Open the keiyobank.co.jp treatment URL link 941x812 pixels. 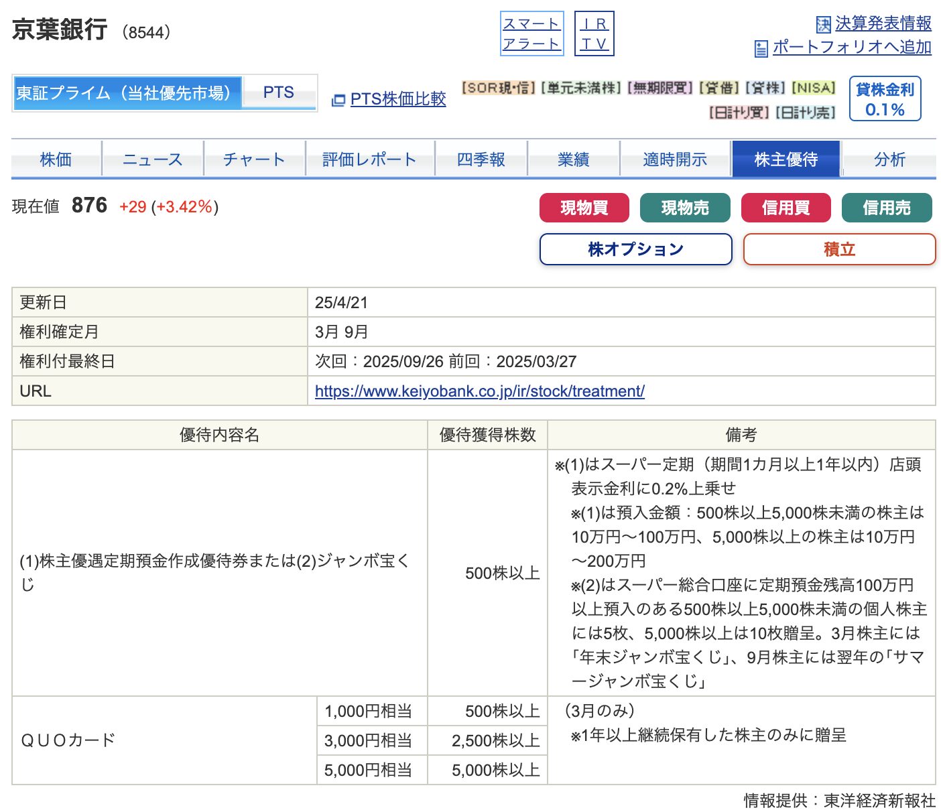tap(480, 391)
